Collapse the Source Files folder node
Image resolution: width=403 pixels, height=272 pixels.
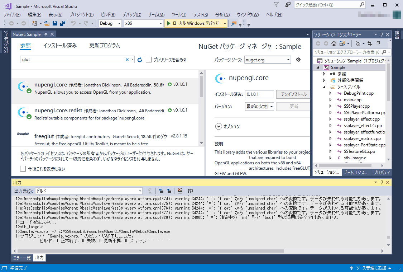coord(324,87)
